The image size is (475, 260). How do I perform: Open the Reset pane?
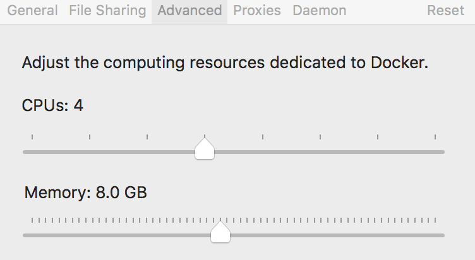[x=445, y=11]
